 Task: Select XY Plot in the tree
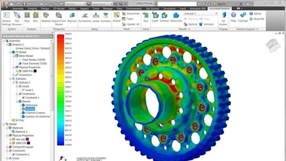click(20, 120)
